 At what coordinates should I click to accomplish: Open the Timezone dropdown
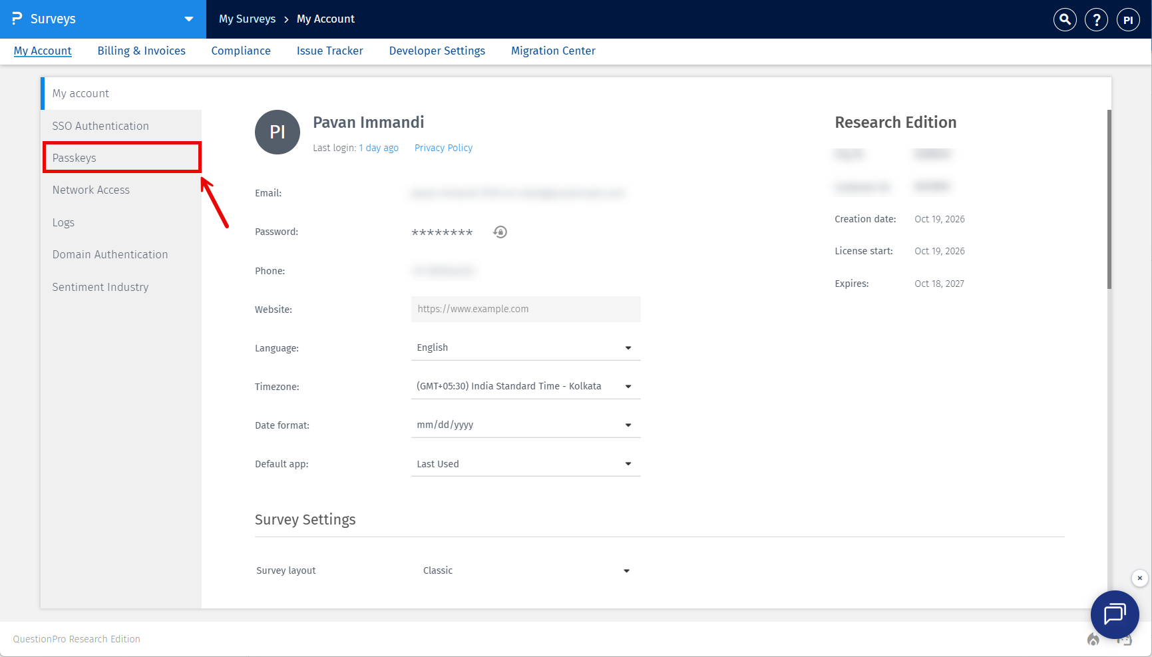click(526, 386)
